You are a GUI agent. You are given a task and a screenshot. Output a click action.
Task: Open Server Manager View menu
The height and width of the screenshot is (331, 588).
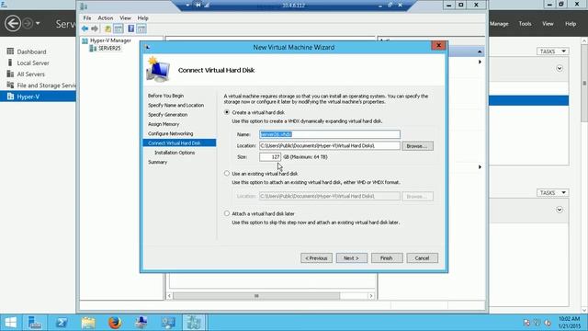pos(548,24)
